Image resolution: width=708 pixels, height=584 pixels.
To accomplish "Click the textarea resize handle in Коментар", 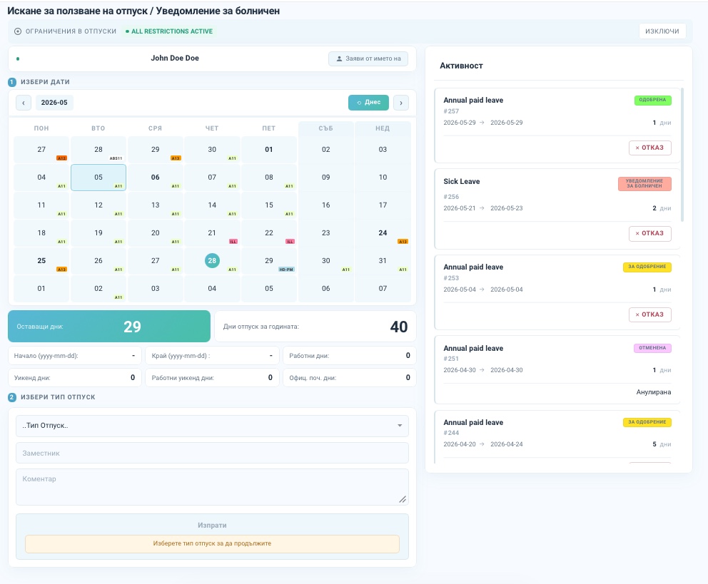I will (403, 498).
